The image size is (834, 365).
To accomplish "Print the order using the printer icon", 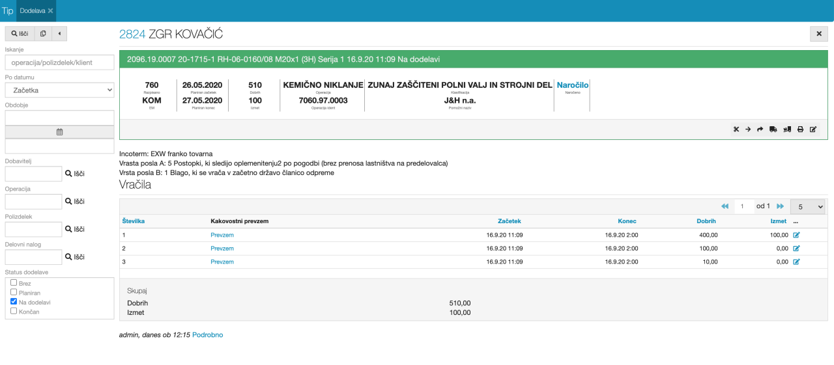I will tap(800, 129).
